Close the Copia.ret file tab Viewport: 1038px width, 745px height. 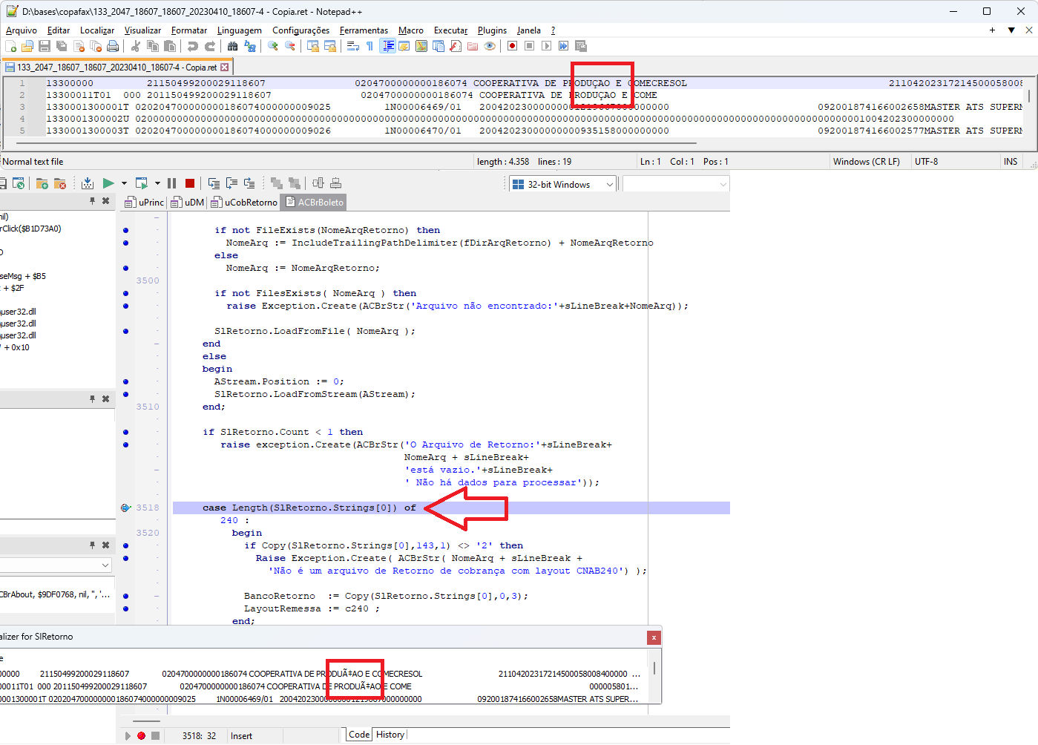pos(225,67)
